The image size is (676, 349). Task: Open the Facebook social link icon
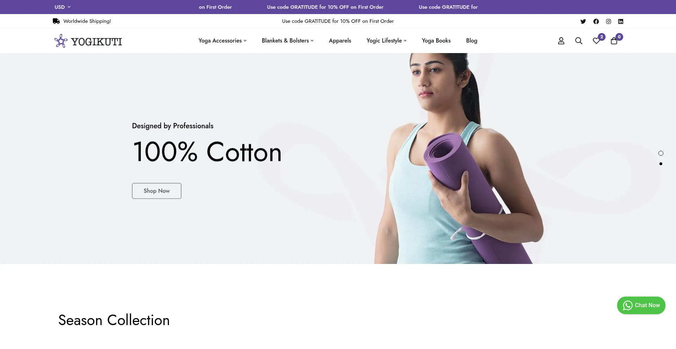click(x=596, y=21)
